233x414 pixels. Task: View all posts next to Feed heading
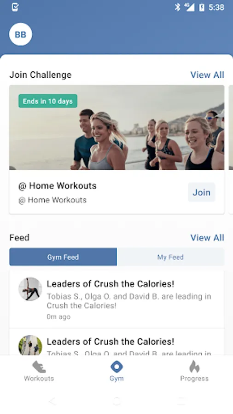tap(207, 238)
